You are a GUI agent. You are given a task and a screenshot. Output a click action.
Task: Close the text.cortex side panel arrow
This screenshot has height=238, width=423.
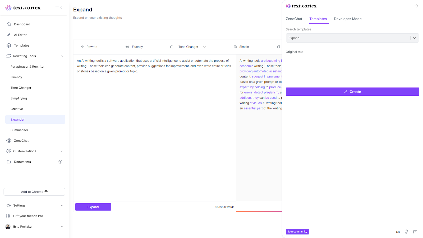pyautogui.click(x=416, y=6)
